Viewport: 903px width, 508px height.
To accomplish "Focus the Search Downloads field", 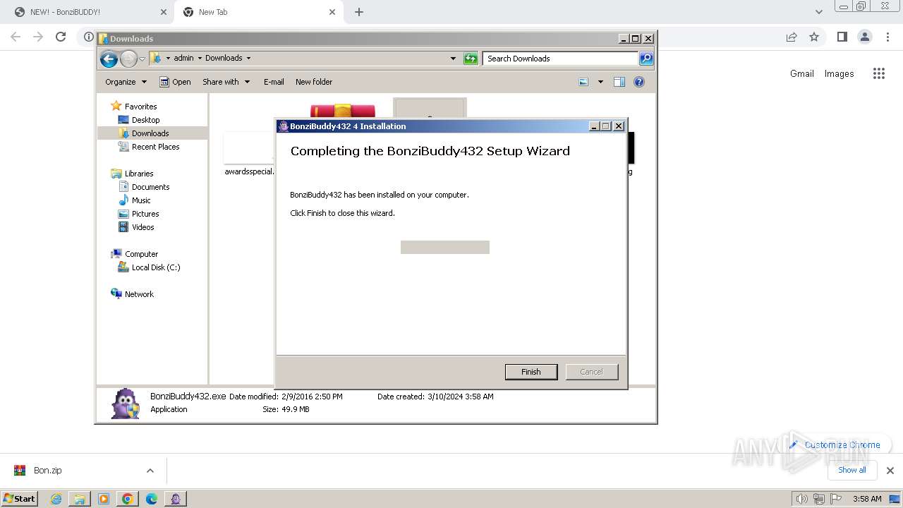I will (561, 59).
